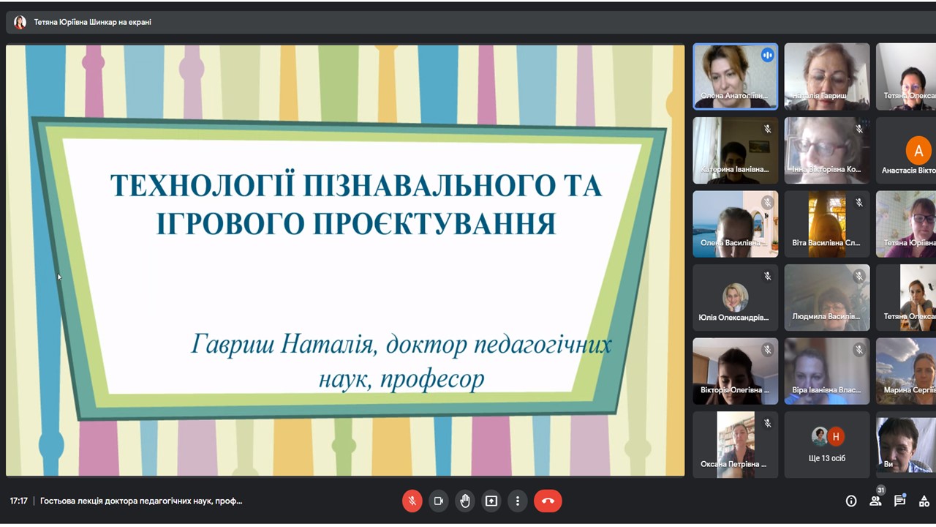This screenshot has width=936, height=527.
Task: Select Наталія Гавриш's participant thumbnail
Action: click(x=826, y=76)
